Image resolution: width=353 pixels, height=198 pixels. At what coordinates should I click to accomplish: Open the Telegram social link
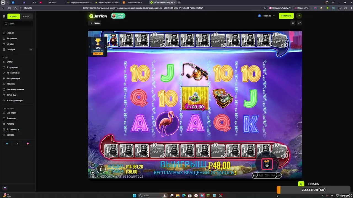(x=7, y=144)
